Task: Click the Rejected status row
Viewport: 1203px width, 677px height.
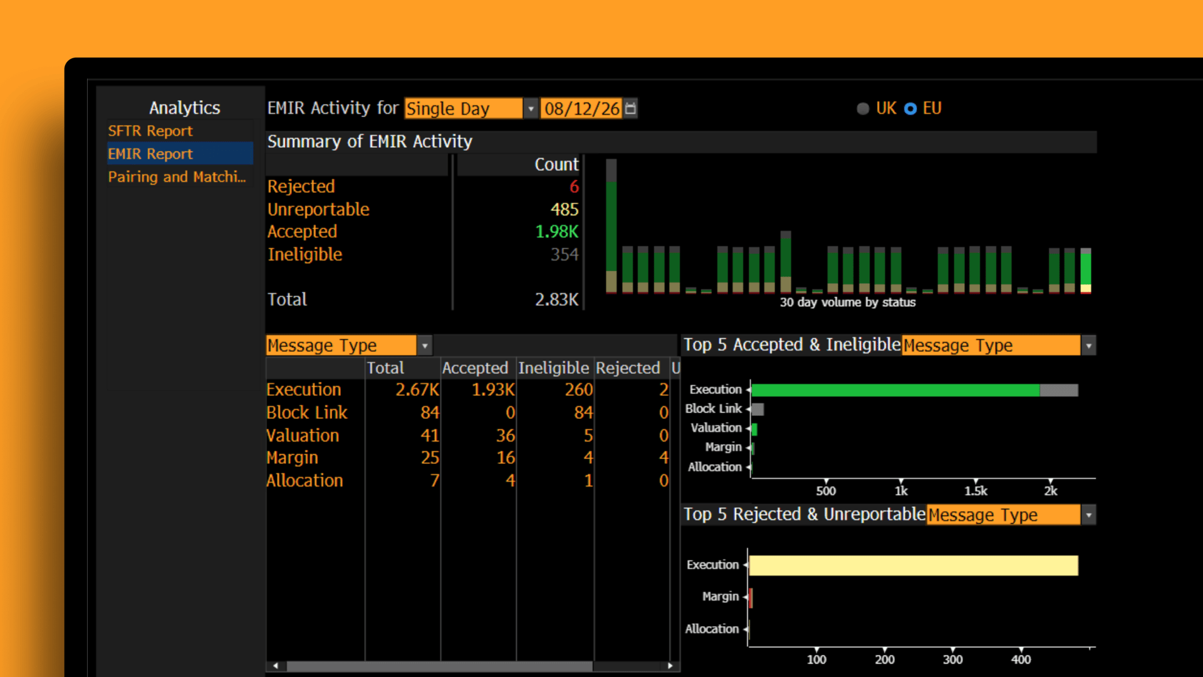Action: click(423, 187)
